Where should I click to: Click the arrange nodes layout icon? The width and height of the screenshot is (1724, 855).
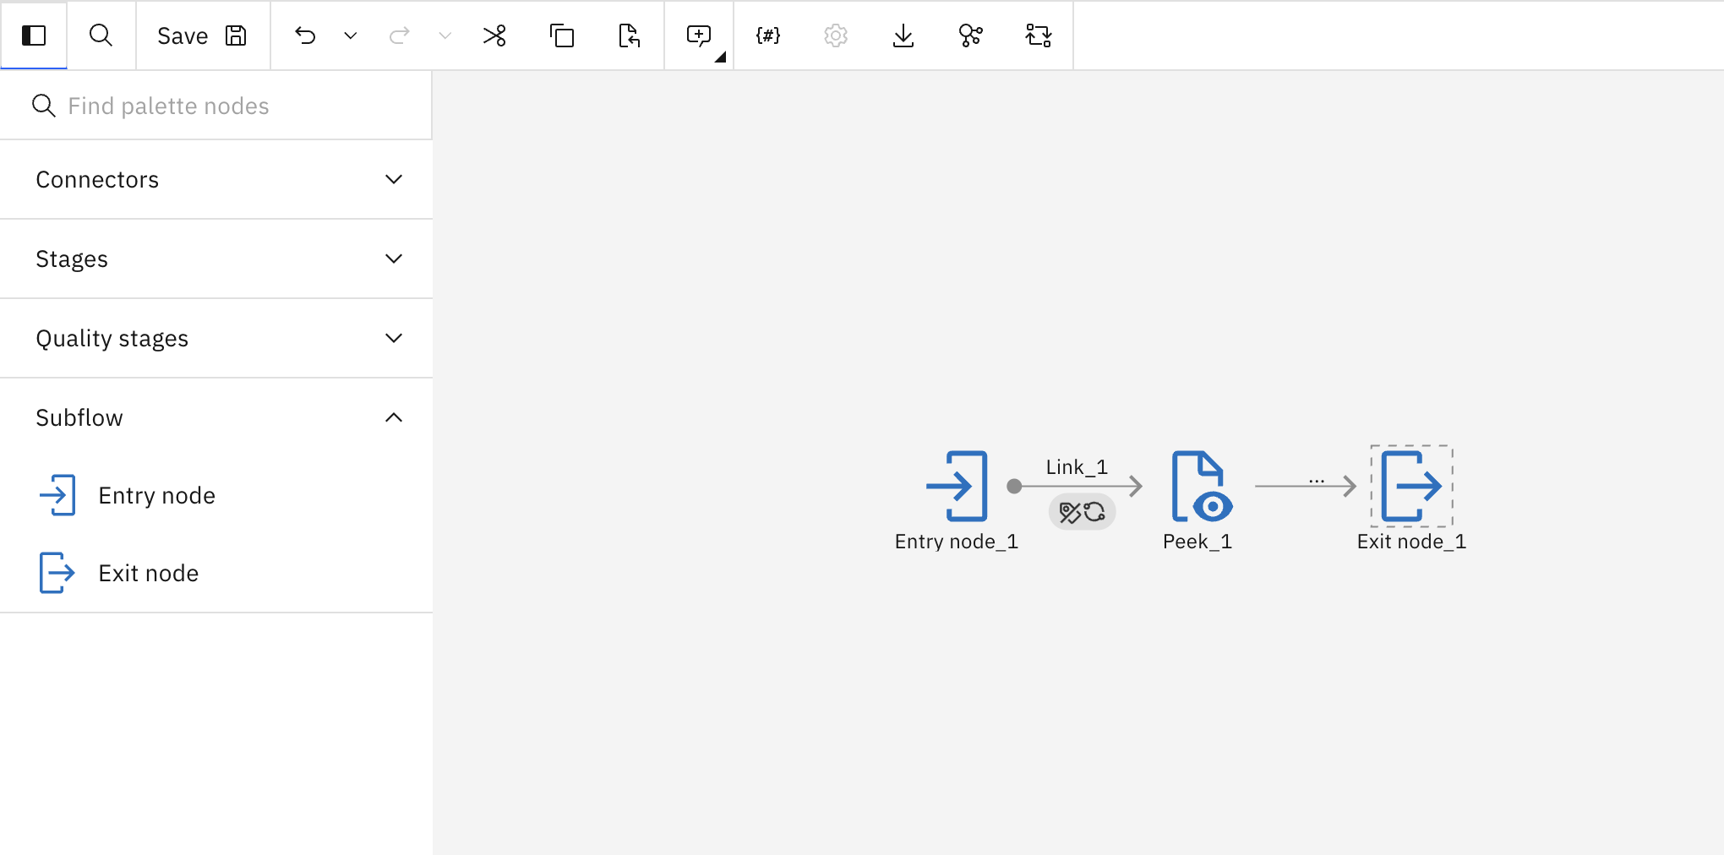pyautogui.click(x=1039, y=35)
